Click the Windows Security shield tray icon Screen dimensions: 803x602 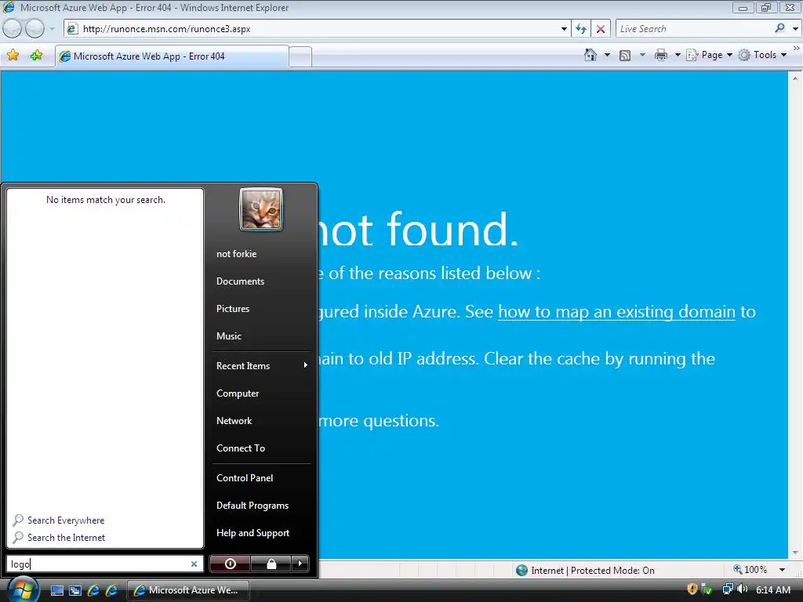click(x=692, y=589)
